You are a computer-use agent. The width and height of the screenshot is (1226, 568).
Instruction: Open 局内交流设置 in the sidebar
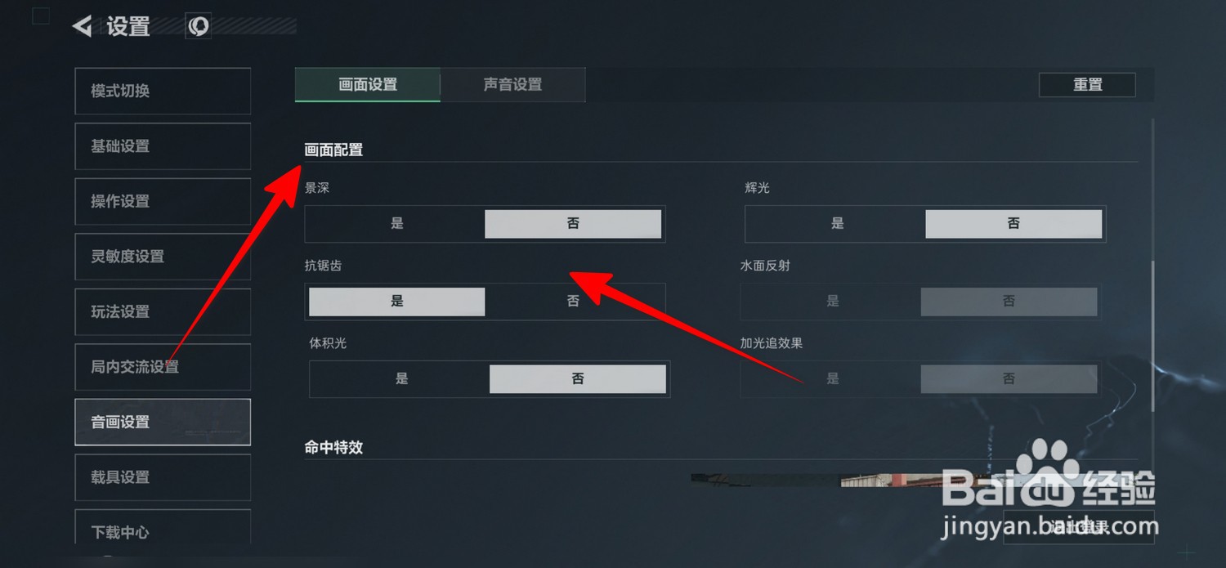pyautogui.click(x=163, y=367)
